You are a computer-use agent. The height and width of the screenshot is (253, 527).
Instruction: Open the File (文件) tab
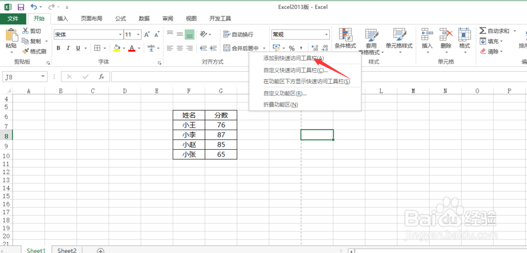coord(13,18)
